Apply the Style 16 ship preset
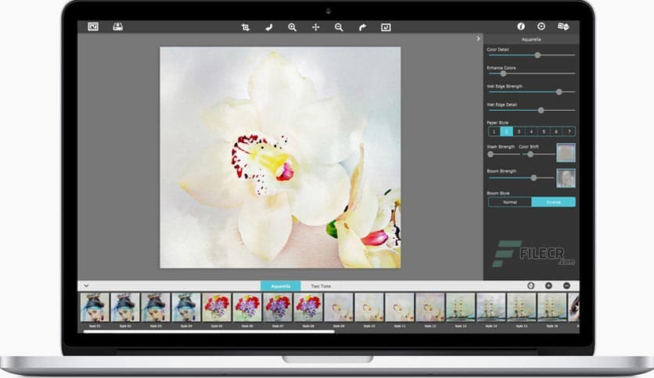654x378 pixels. [552, 307]
